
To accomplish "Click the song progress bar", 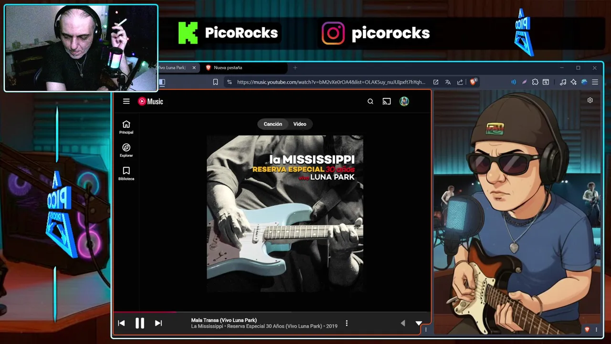I will (x=272, y=312).
